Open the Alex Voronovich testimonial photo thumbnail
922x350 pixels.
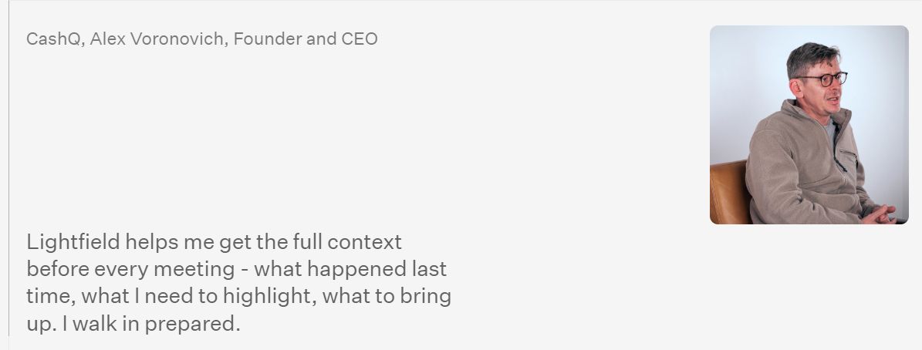coord(809,125)
